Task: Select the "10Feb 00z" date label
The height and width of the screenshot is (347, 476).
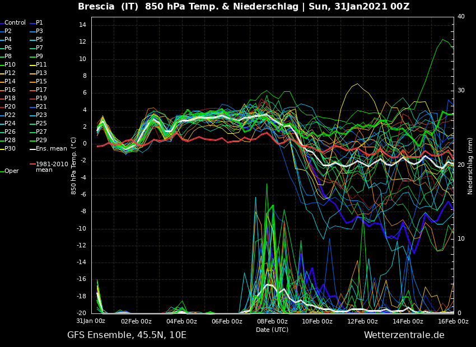Action: (318, 321)
